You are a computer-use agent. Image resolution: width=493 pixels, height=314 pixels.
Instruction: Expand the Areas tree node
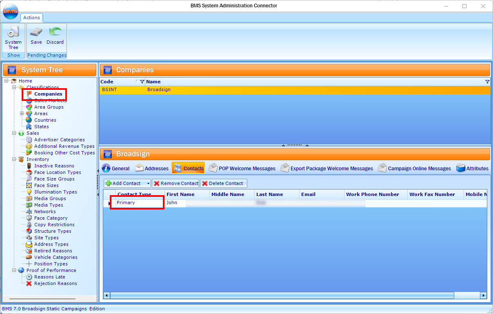[22, 114]
